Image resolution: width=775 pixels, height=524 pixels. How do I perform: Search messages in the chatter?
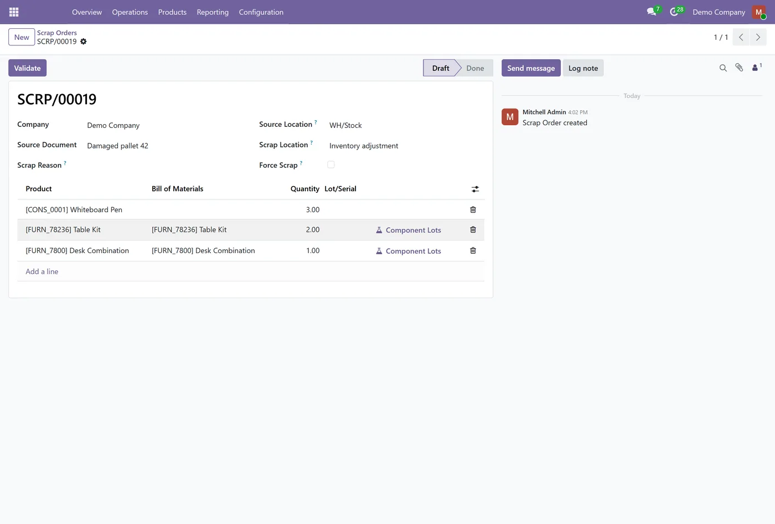723,68
